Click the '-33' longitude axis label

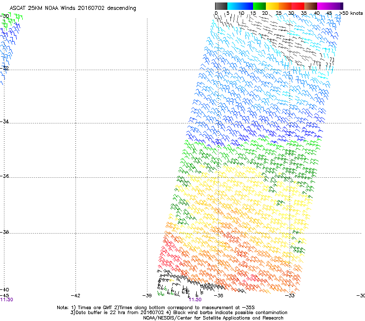pyautogui.click(x=290, y=296)
